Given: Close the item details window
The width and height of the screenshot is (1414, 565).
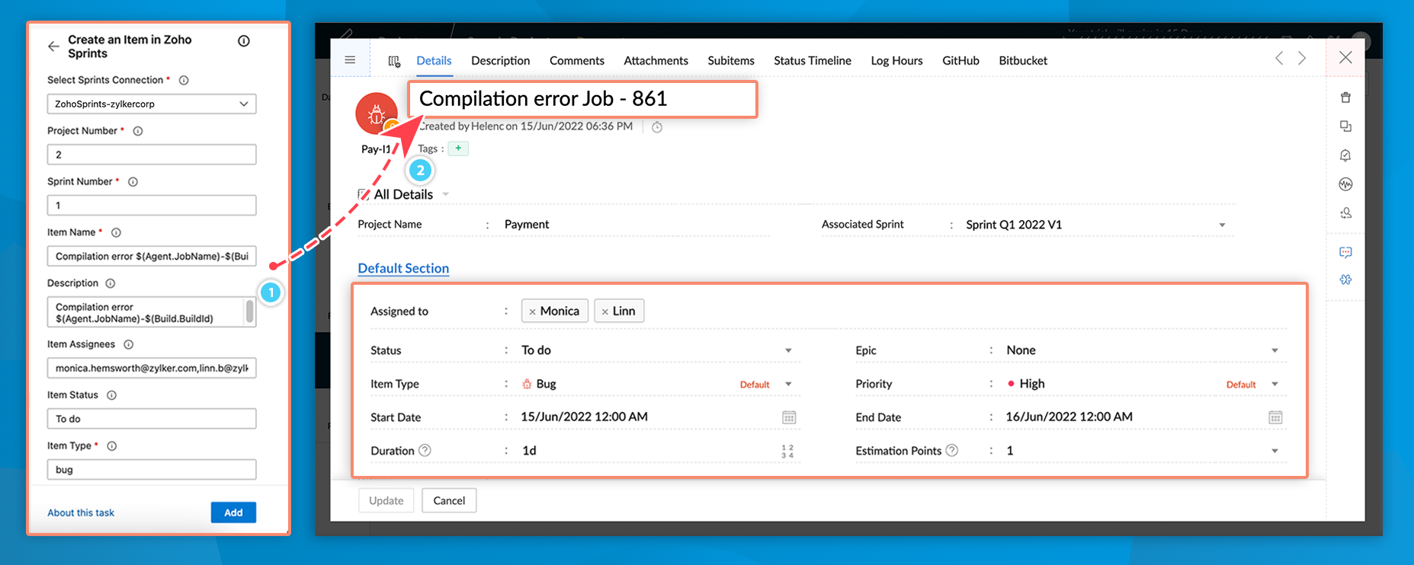Looking at the screenshot, I should [1345, 58].
